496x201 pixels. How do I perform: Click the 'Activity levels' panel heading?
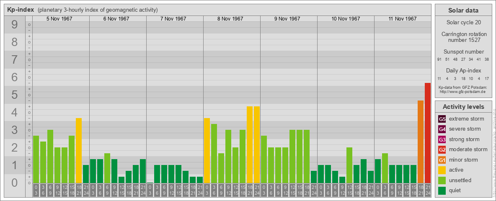(463, 106)
